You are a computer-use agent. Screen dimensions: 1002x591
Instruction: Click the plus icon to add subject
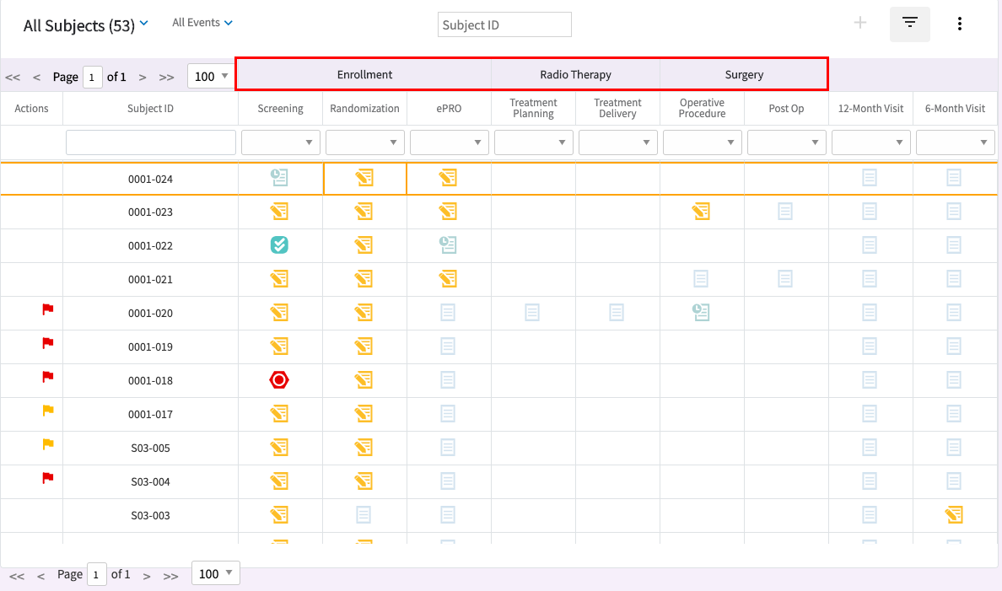pos(860,23)
